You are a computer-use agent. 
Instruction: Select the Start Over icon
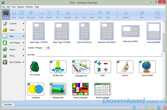coord(31,14)
